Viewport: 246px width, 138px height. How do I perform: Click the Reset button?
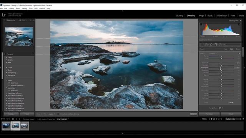pos(231,114)
